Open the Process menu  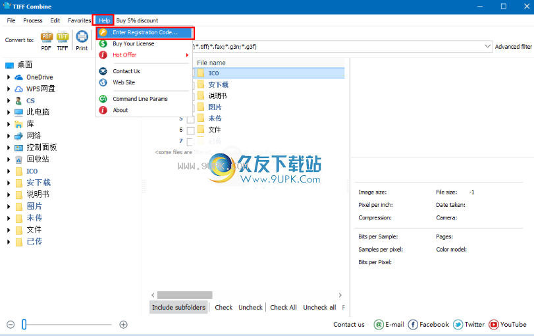(33, 20)
